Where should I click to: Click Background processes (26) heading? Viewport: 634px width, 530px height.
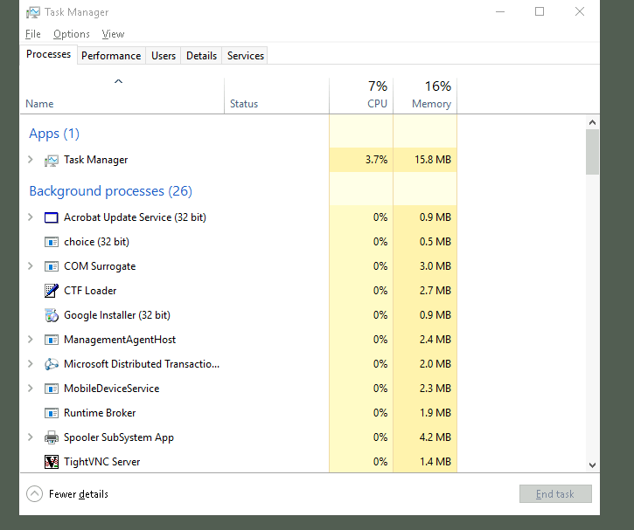click(x=111, y=191)
